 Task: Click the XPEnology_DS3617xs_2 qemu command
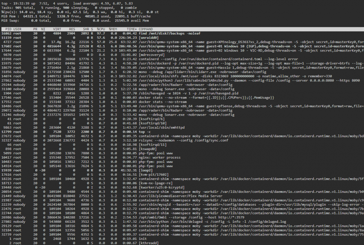251,42
